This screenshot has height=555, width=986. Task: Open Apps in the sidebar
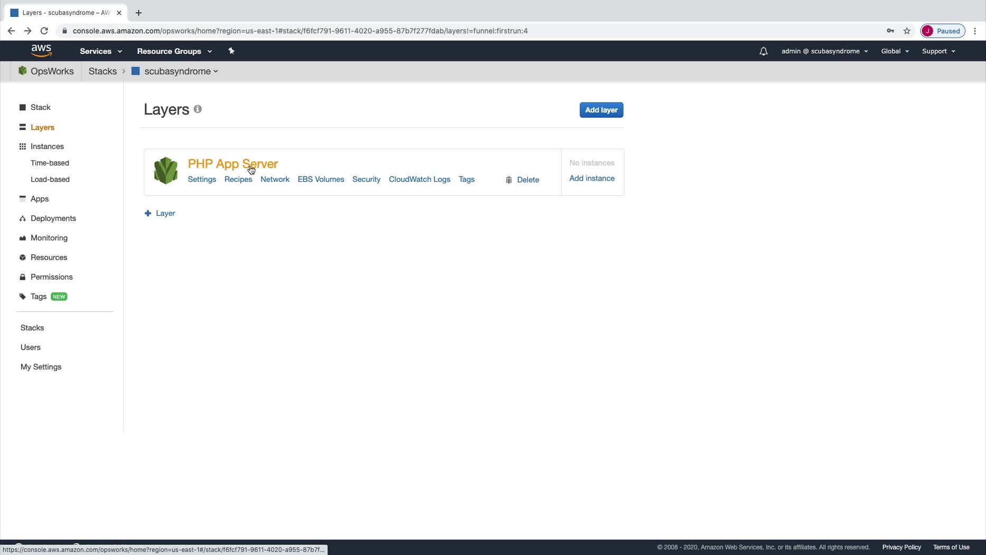40,199
